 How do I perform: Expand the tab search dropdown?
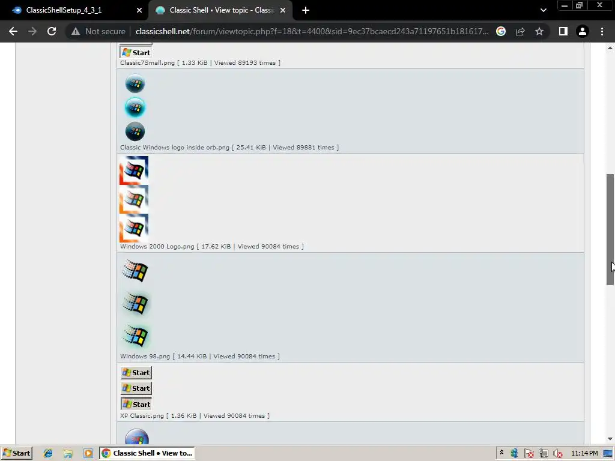[x=543, y=10]
